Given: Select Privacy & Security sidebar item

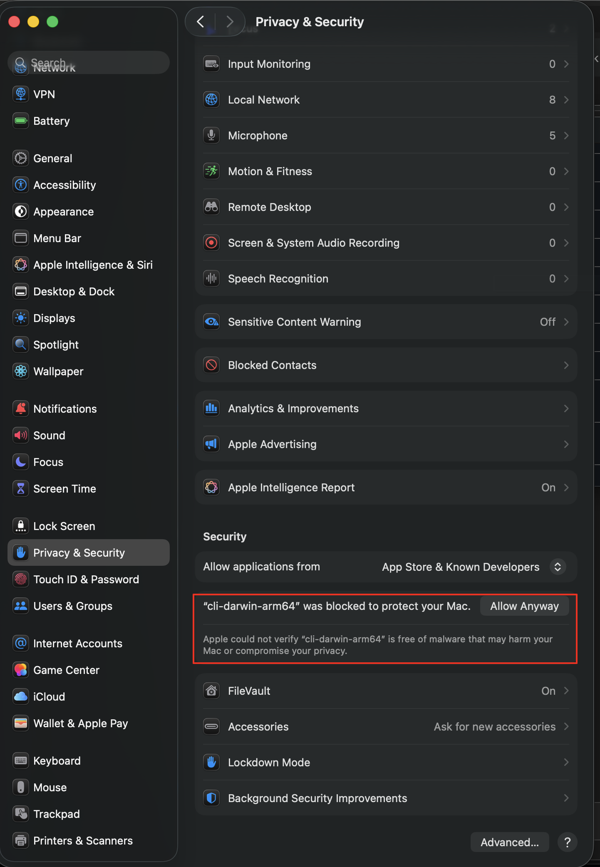Looking at the screenshot, I should coord(89,552).
